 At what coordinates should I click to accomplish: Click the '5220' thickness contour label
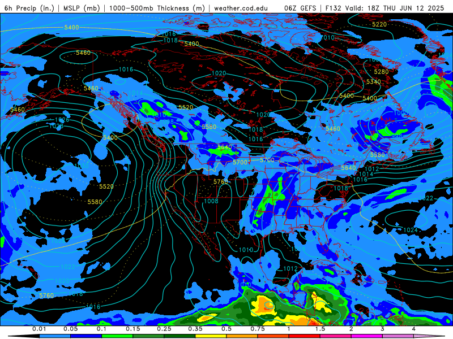coord(379,24)
